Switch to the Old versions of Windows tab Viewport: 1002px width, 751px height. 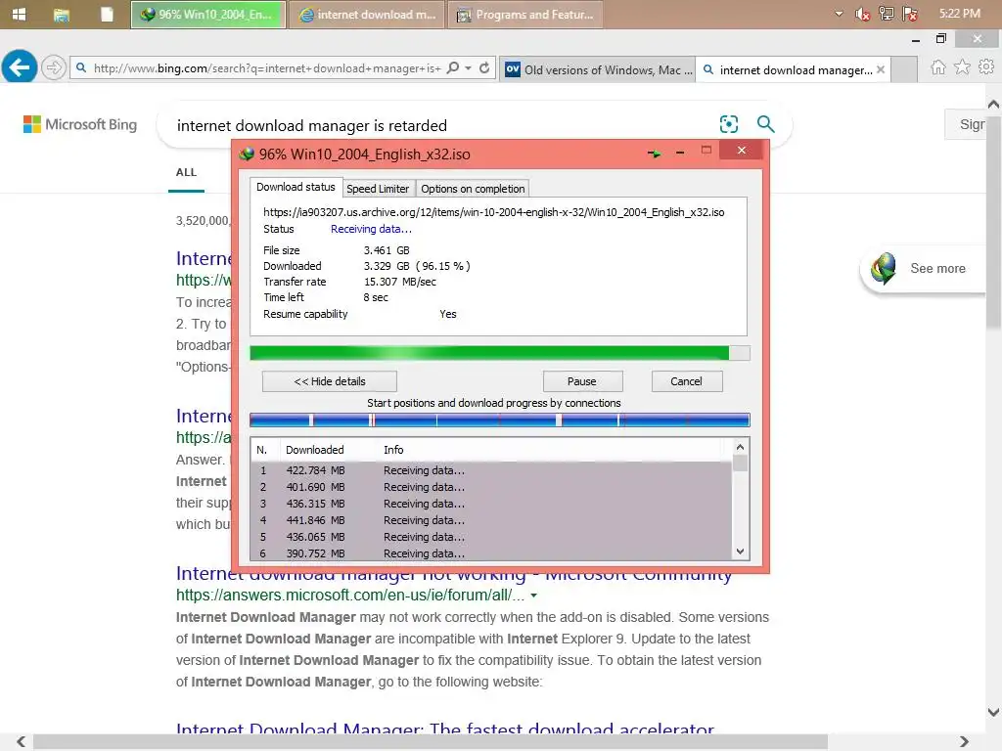pyautogui.click(x=598, y=69)
